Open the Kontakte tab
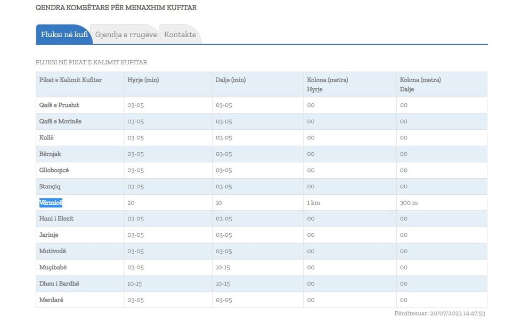 click(180, 35)
